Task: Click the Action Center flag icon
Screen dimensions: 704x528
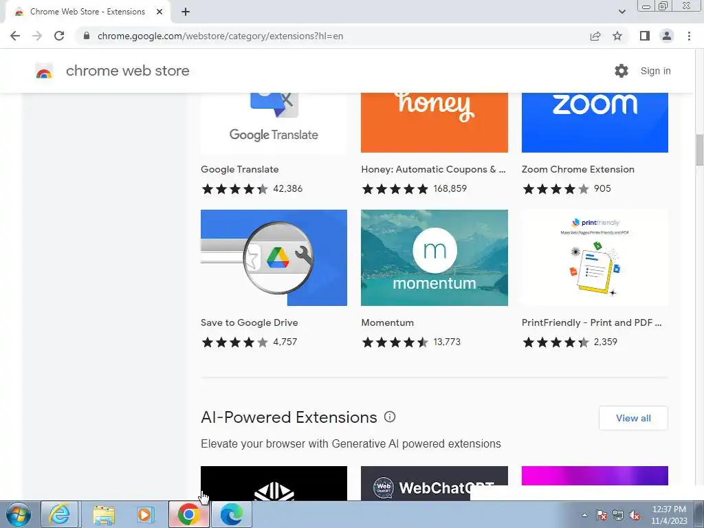Action: 602,515
